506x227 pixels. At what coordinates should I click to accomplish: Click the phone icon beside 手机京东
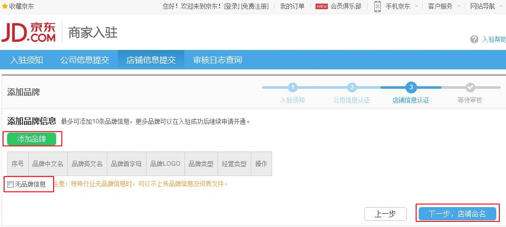coord(377,7)
